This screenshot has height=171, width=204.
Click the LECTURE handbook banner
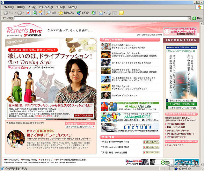(130, 128)
